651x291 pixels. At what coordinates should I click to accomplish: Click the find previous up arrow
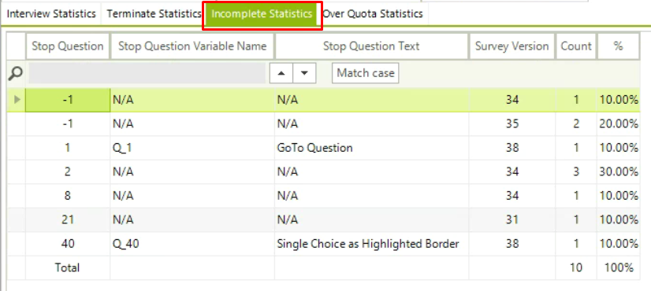281,73
